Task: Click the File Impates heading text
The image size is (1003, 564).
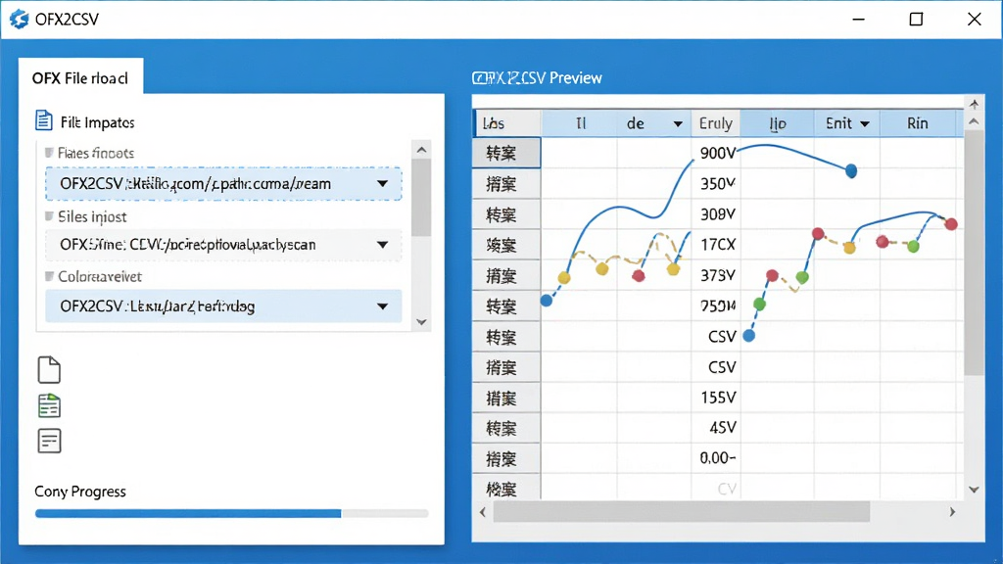Action: [x=97, y=122]
